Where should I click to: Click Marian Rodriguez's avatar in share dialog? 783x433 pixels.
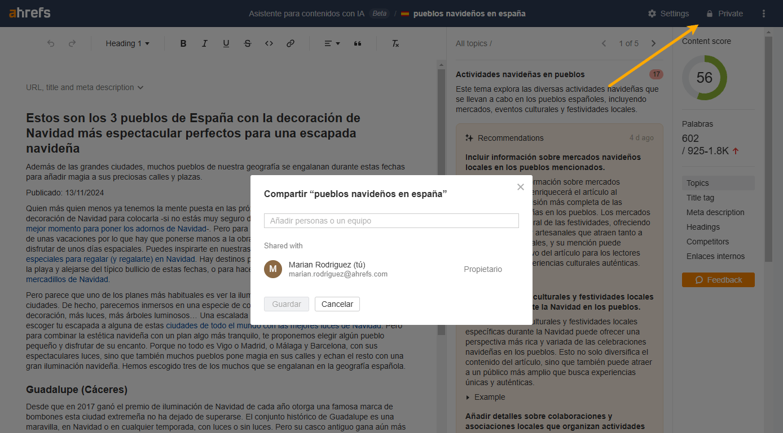pyautogui.click(x=273, y=269)
